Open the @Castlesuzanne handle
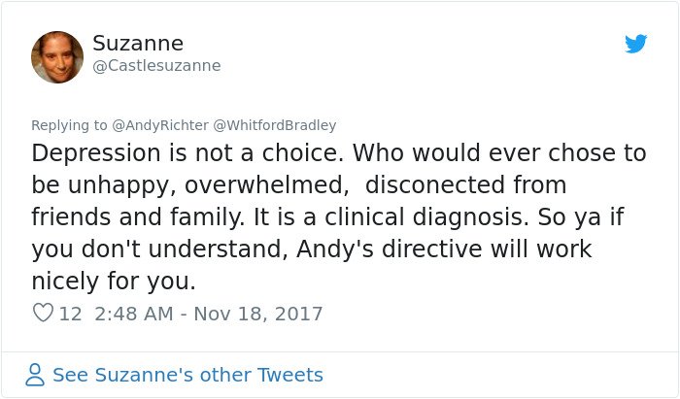This screenshot has width=680, height=399. point(156,66)
